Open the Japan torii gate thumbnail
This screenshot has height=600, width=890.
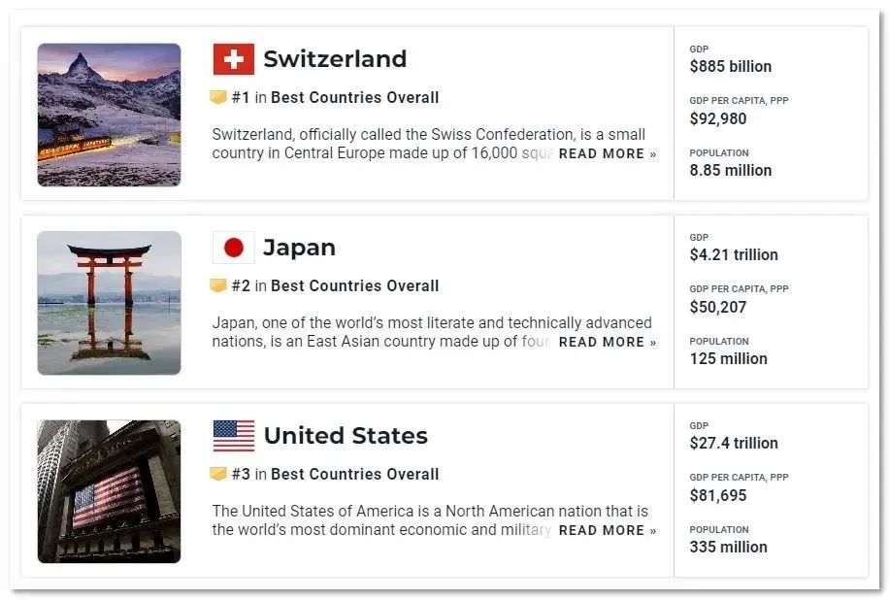pyautogui.click(x=109, y=303)
